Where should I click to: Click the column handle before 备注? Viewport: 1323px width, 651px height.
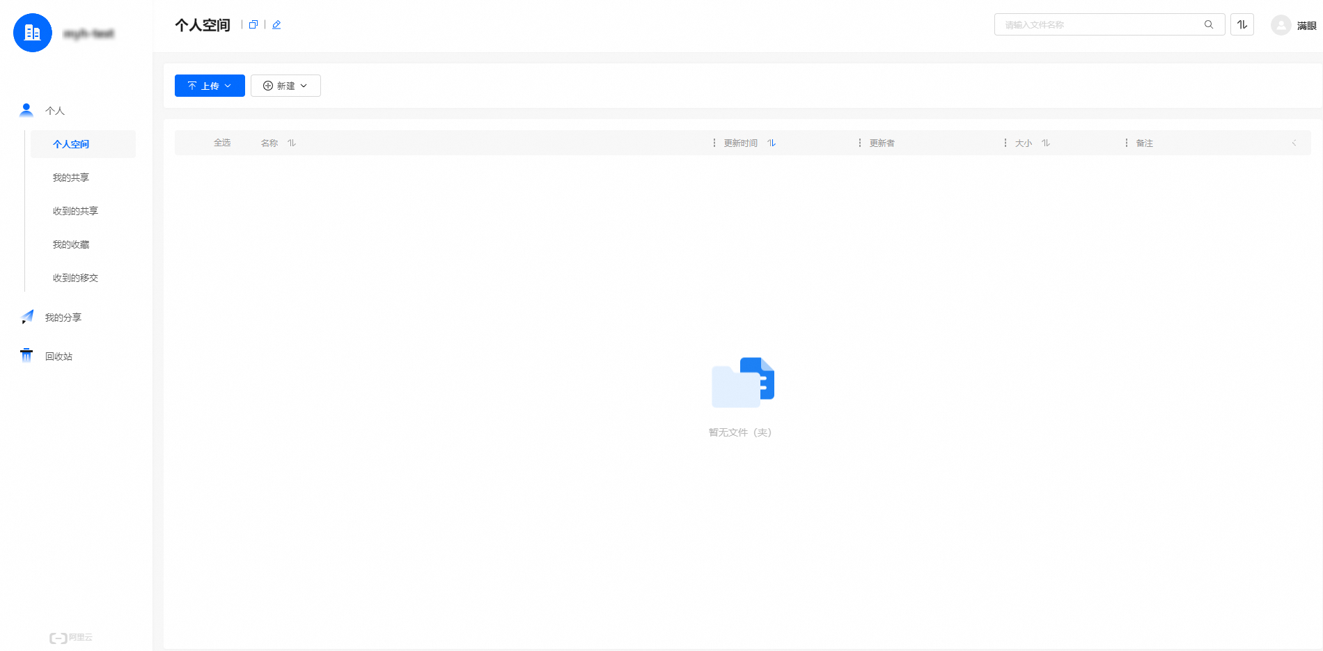[x=1127, y=143]
